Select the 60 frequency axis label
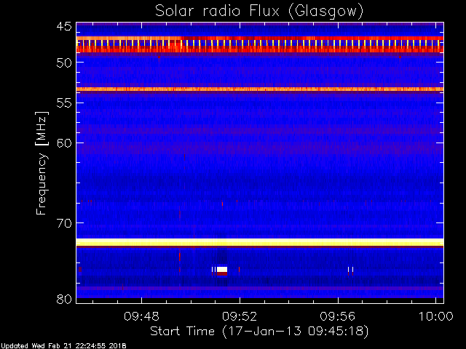Image resolution: width=466 pixels, height=349 pixels. click(64, 143)
